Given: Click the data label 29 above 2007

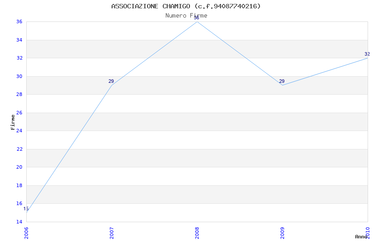Looking at the screenshot, I should coord(111,81).
